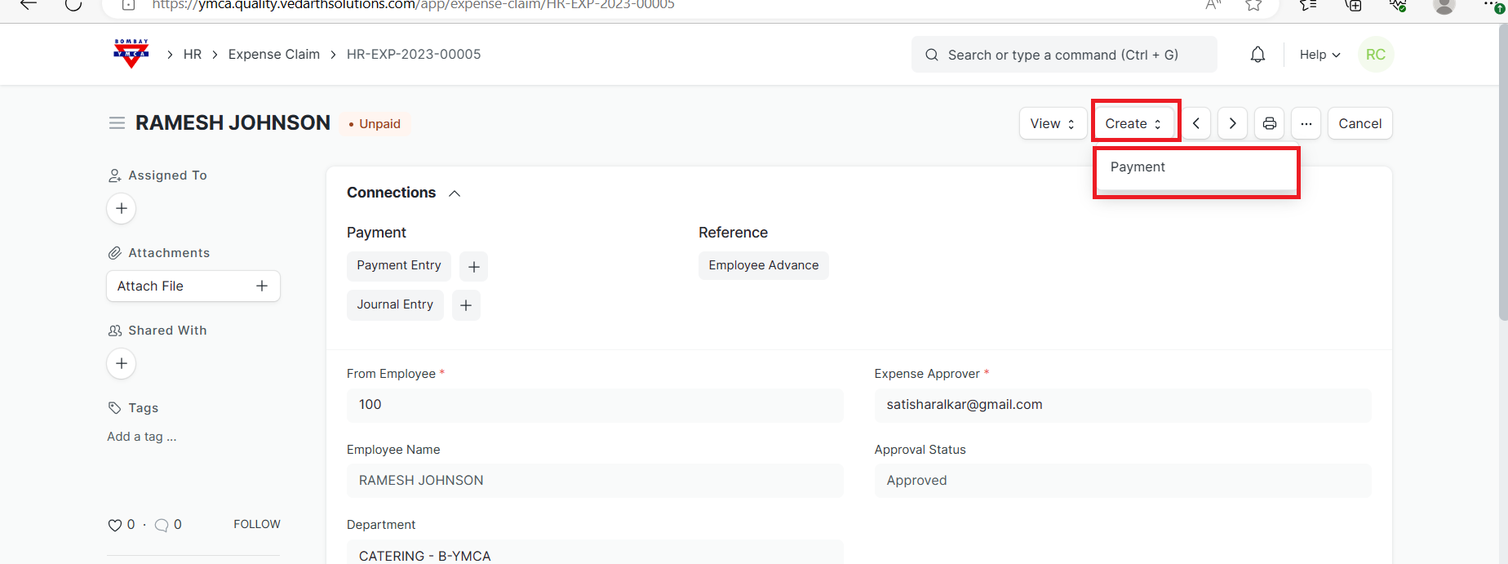Open the Employee Advance reference link
Viewport: 1508px width, 564px height.
(763, 265)
